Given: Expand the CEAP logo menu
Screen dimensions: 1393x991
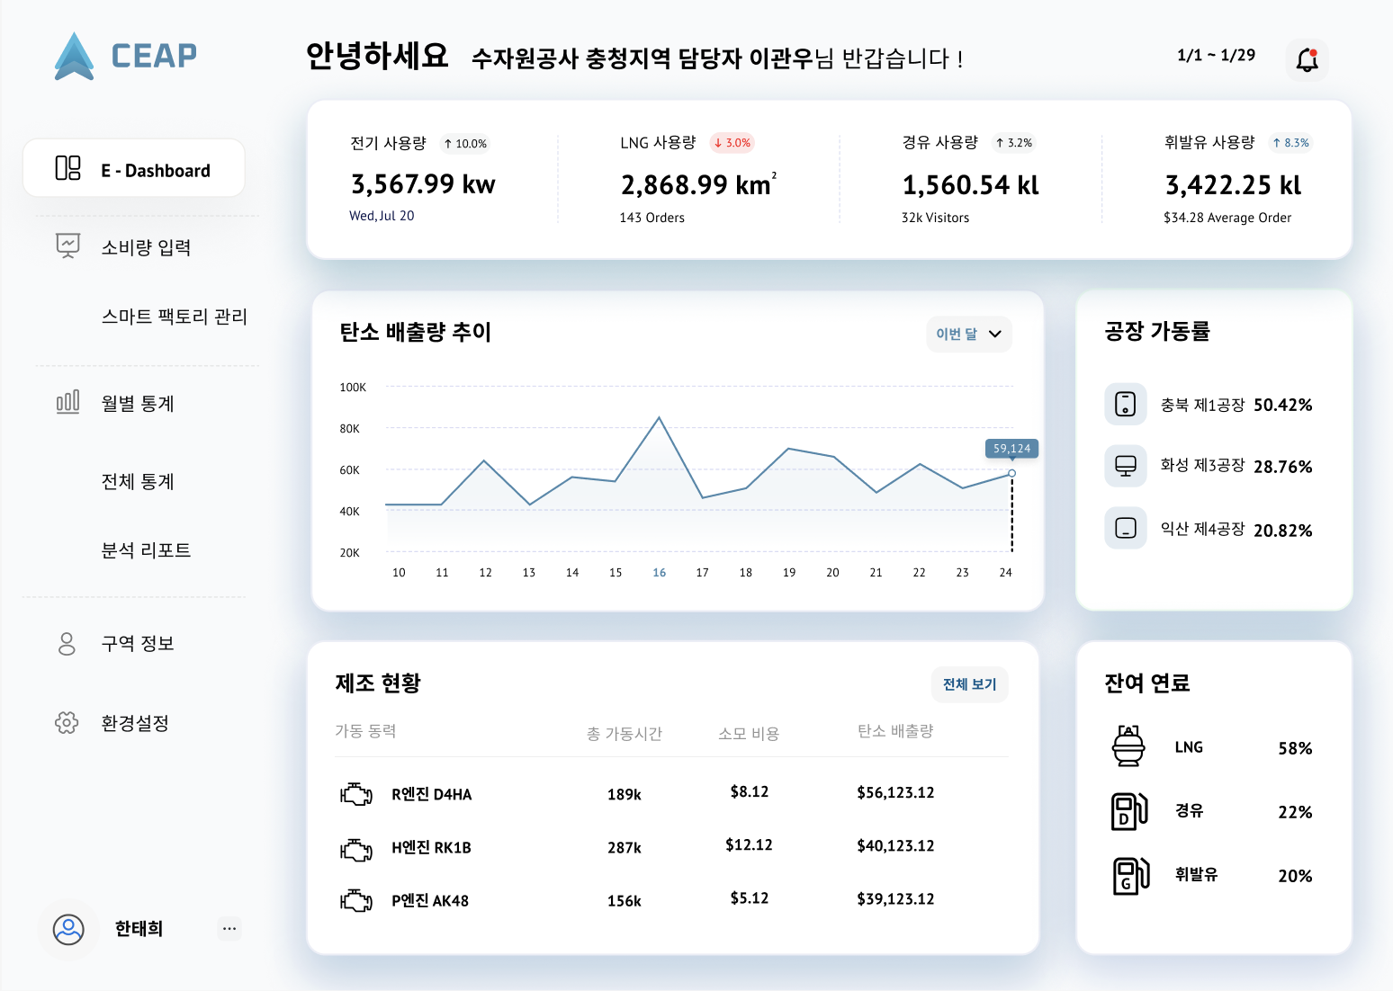Looking at the screenshot, I should (x=124, y=56).
